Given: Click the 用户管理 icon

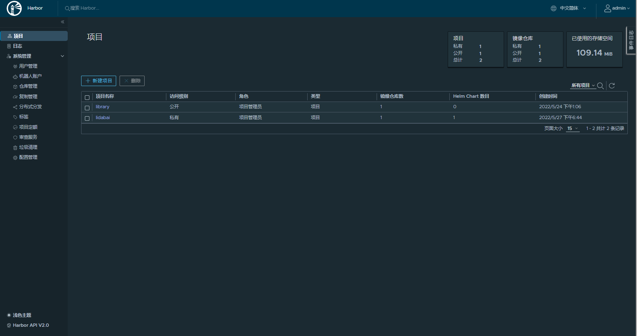Looking at the screenshot, I should [14, 66].
